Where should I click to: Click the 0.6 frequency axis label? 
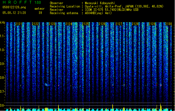coord(3,105)
